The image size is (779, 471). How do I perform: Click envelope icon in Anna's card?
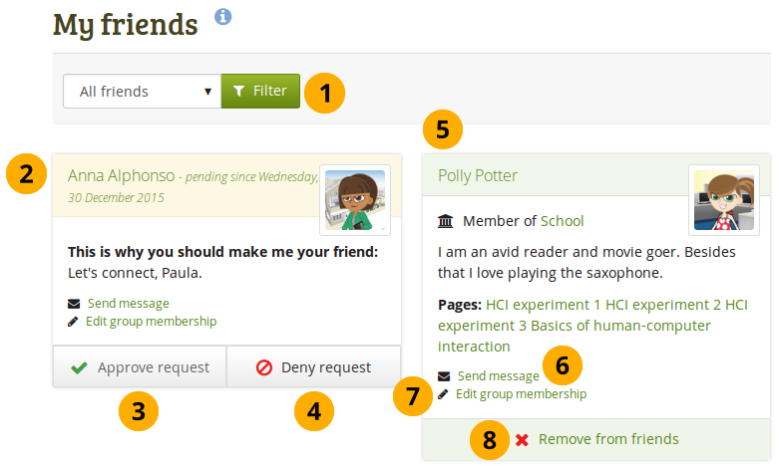click(73, 304)
